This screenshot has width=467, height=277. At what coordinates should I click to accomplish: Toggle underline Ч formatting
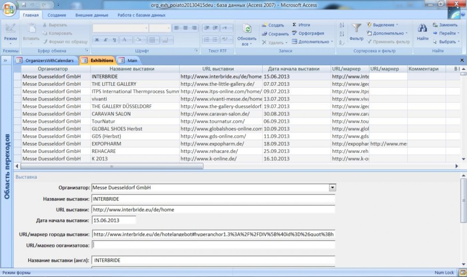[x=114, y=40]
